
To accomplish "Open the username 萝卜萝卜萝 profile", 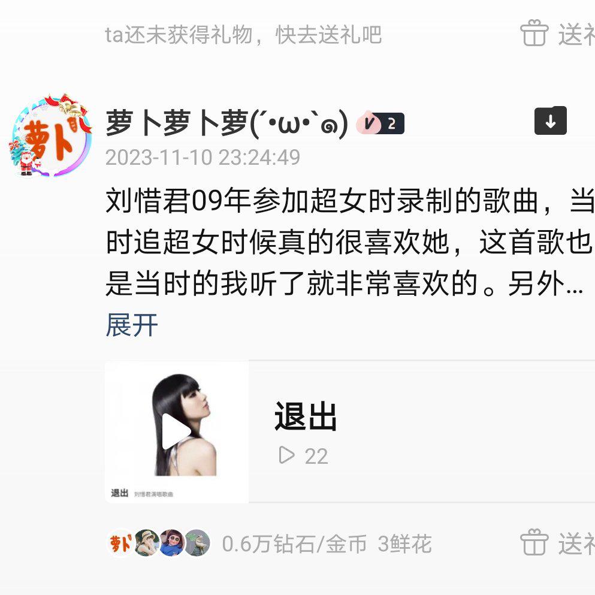I will click(x=226, y=123).
